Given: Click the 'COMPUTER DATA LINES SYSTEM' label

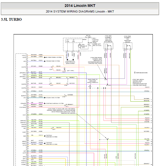Looking at the screenshot, I should pyautogui.click(x=70, y=63).
